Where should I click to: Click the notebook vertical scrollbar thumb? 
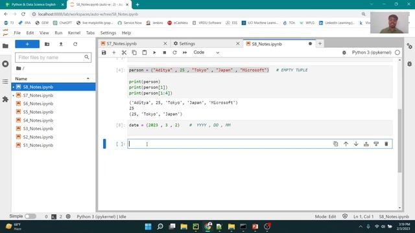399,141
